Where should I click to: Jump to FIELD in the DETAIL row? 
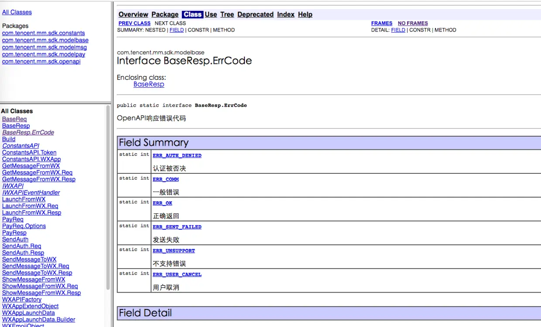tap(398, 30)
